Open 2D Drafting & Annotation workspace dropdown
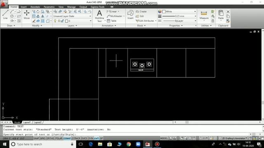Viewport: 264px width, 148px height. point(233,138)
